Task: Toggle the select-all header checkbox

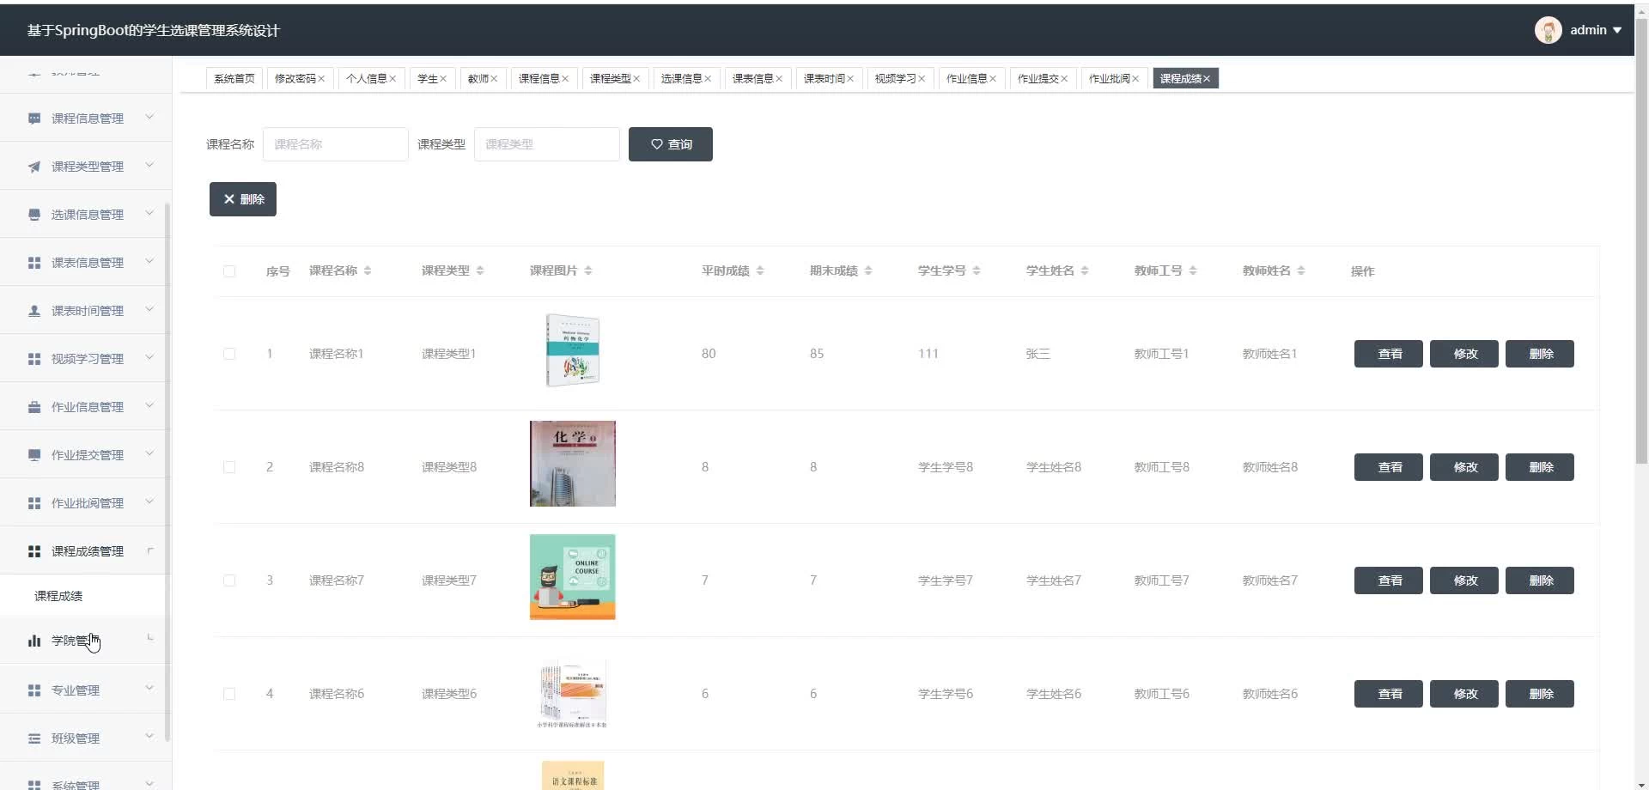Action: [x=229, y=271]
